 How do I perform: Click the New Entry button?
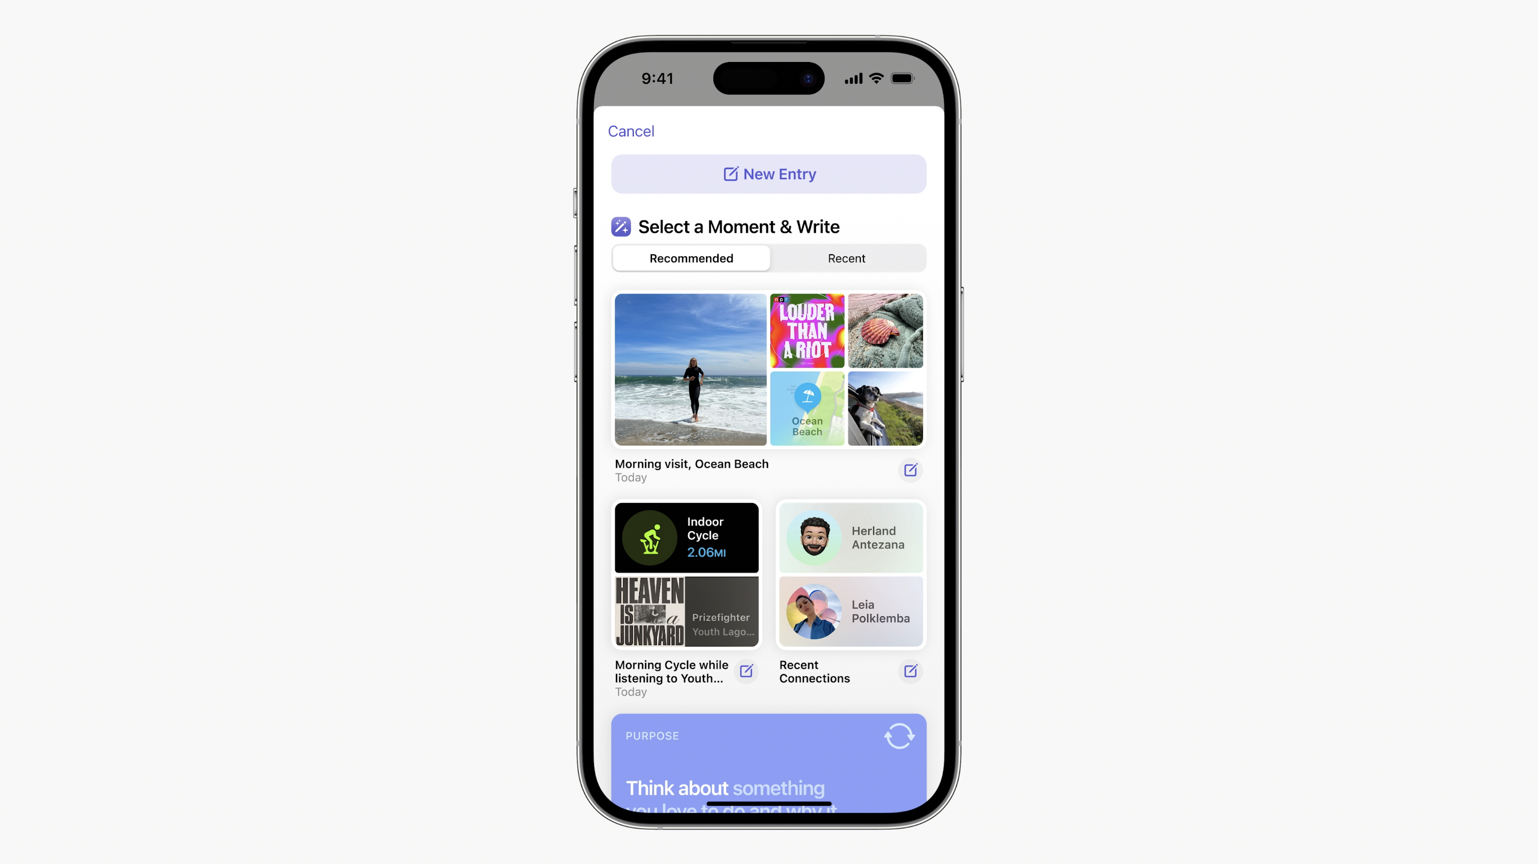coord(768,173)
